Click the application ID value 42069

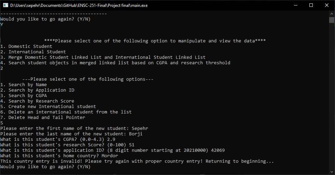click(x=218, y=150)
